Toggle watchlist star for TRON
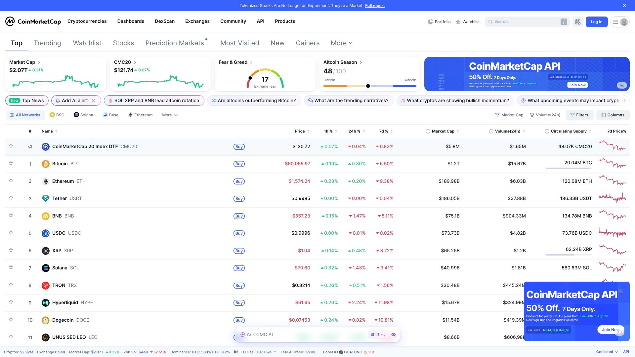Viewport: 635px width, 357px height. pos(11,285)
